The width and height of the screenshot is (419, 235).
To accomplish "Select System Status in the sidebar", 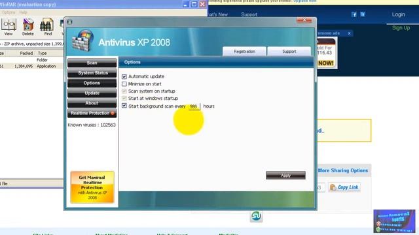I will tap(92, 73).
